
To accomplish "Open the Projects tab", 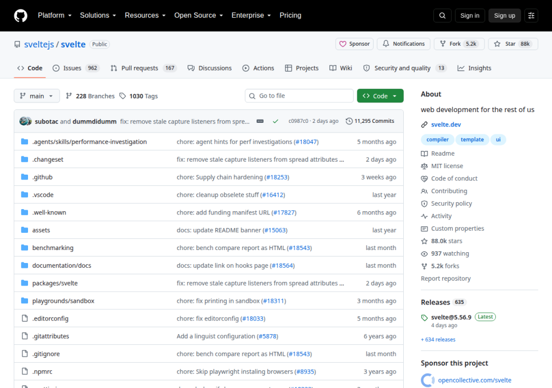I will (302, 68).
